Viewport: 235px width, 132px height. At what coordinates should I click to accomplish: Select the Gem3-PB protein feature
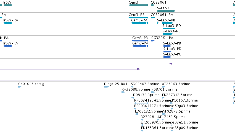click(x=140, y=41)
